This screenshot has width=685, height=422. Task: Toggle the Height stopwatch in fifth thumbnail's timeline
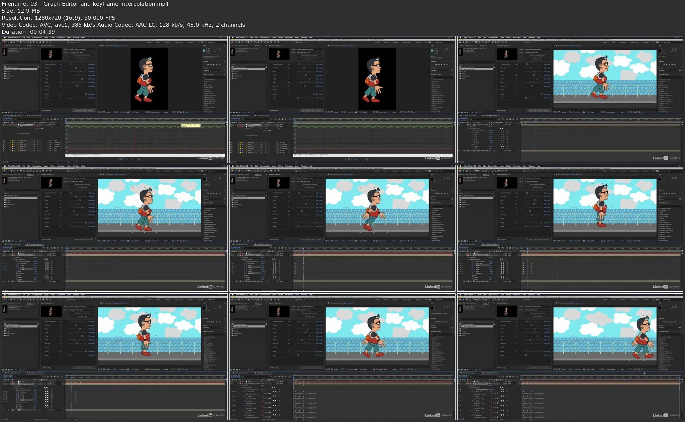[245, 277]
